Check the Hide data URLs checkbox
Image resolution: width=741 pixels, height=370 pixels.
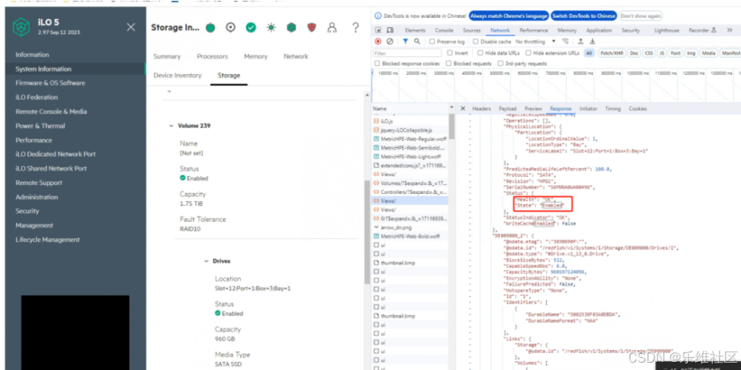click(480, 53)
